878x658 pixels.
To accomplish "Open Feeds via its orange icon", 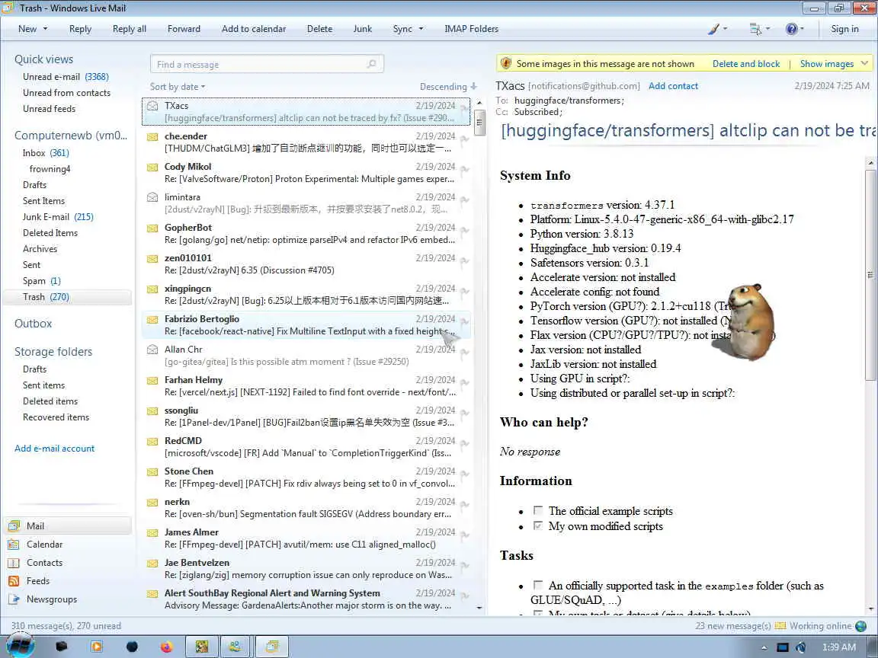I will click(x=14, y=581).
